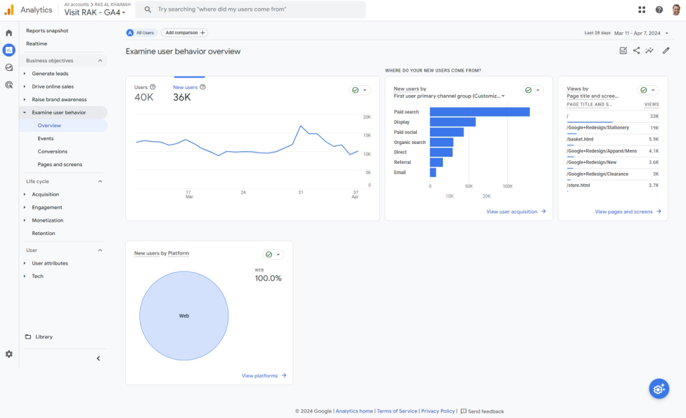Open the Visit RAK - GA4 property selector
The image size is (686, 418).
[95, 12]
